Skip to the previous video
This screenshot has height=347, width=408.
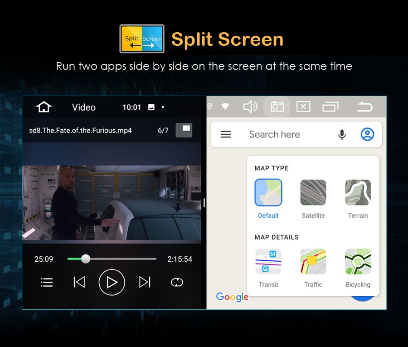(79, 282)
